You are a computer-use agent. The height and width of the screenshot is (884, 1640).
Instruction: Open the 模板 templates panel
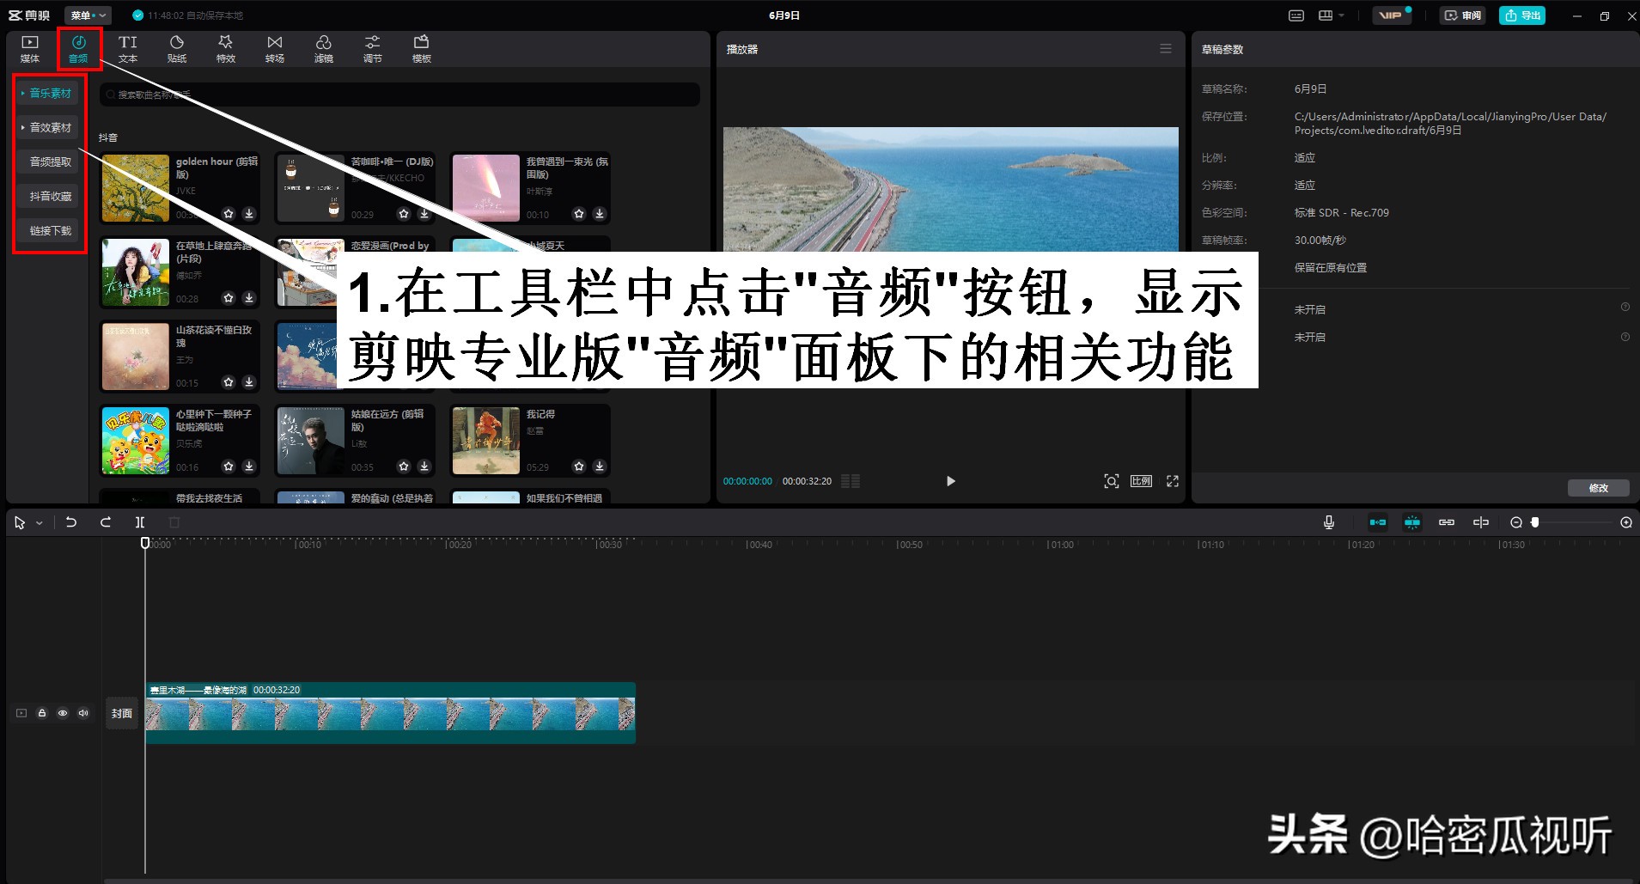(x=421, y=47)
